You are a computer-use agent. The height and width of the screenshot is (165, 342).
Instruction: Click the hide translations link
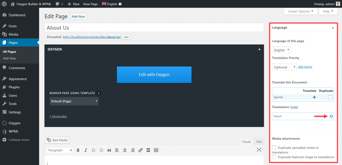point(294,107)
